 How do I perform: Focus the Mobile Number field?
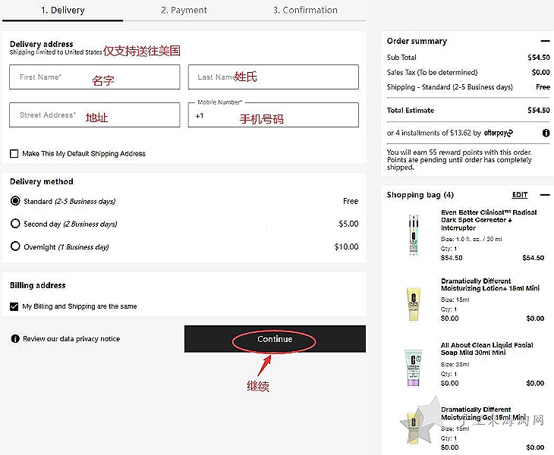click(273, 115)
